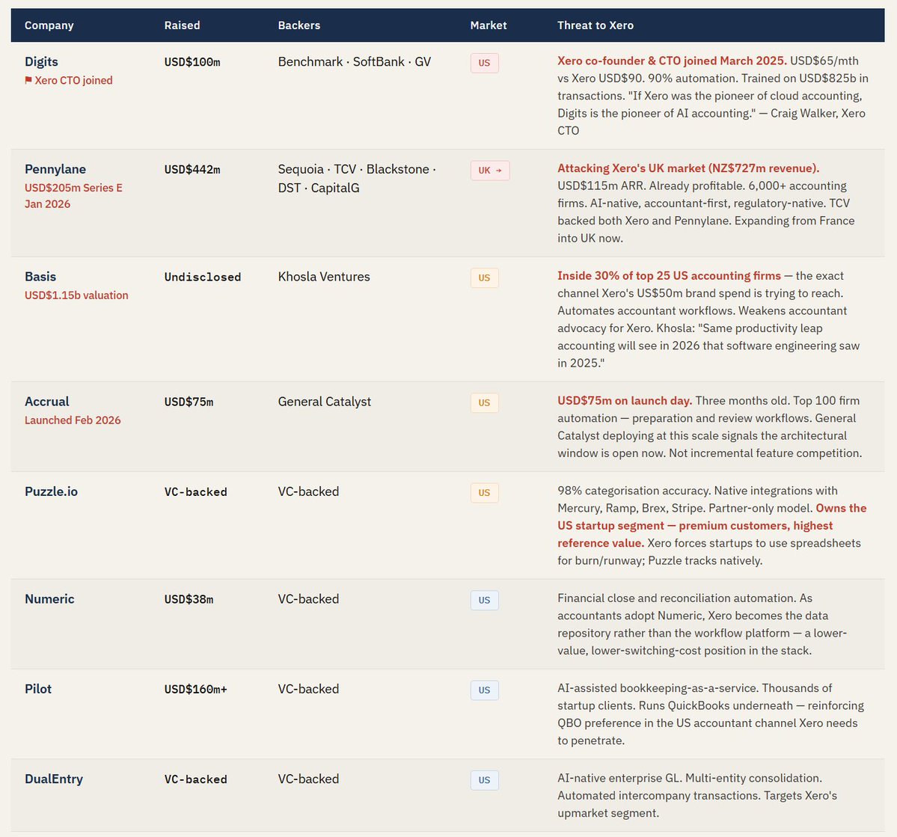Click the Accrual company name

click(x=47, y=401)
